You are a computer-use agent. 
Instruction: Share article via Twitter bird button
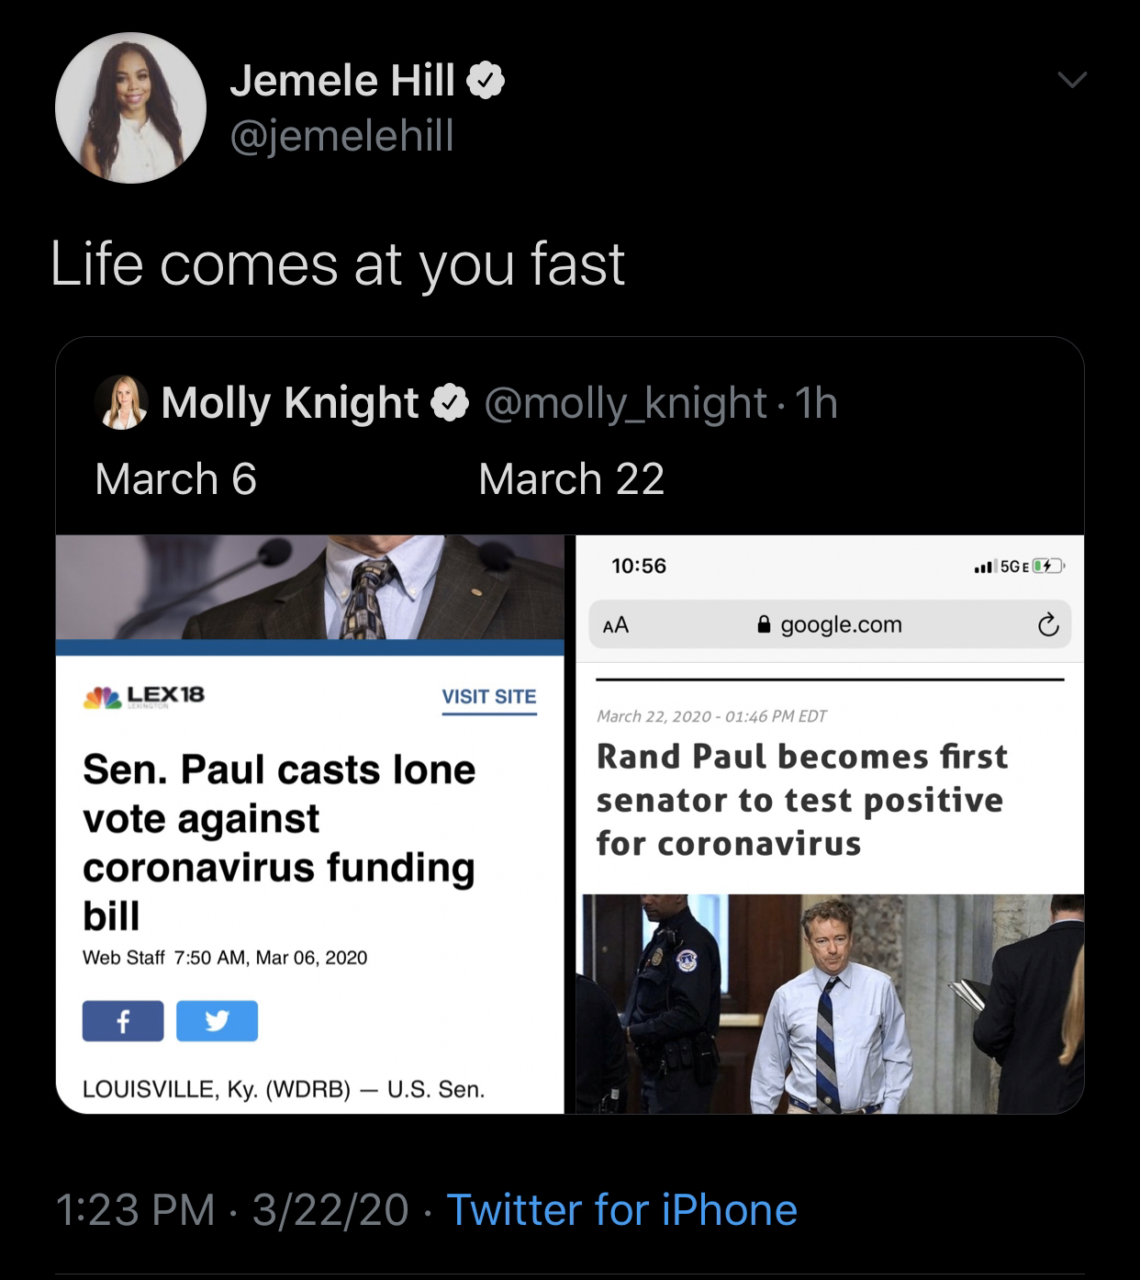(x=217, y=1021)
